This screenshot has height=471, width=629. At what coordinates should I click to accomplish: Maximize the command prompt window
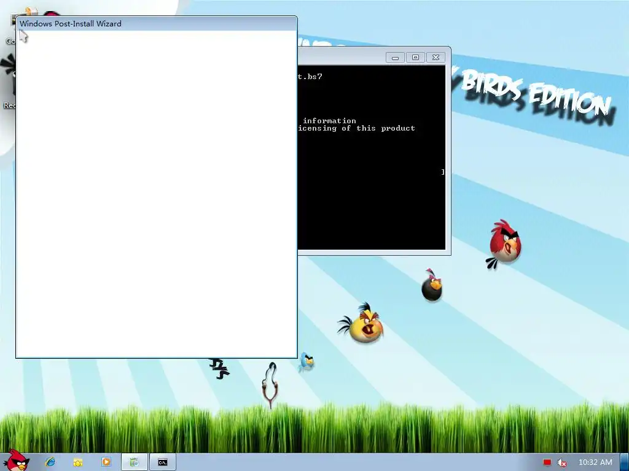click(416, 58)
